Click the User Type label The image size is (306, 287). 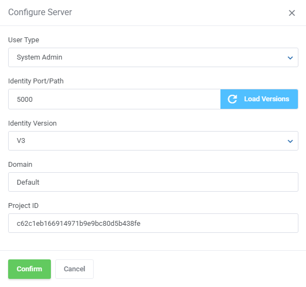click(x=24, y=40)
